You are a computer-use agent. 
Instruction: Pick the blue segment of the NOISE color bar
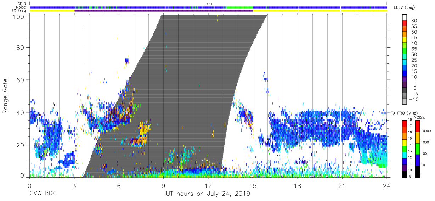[417, 160]
